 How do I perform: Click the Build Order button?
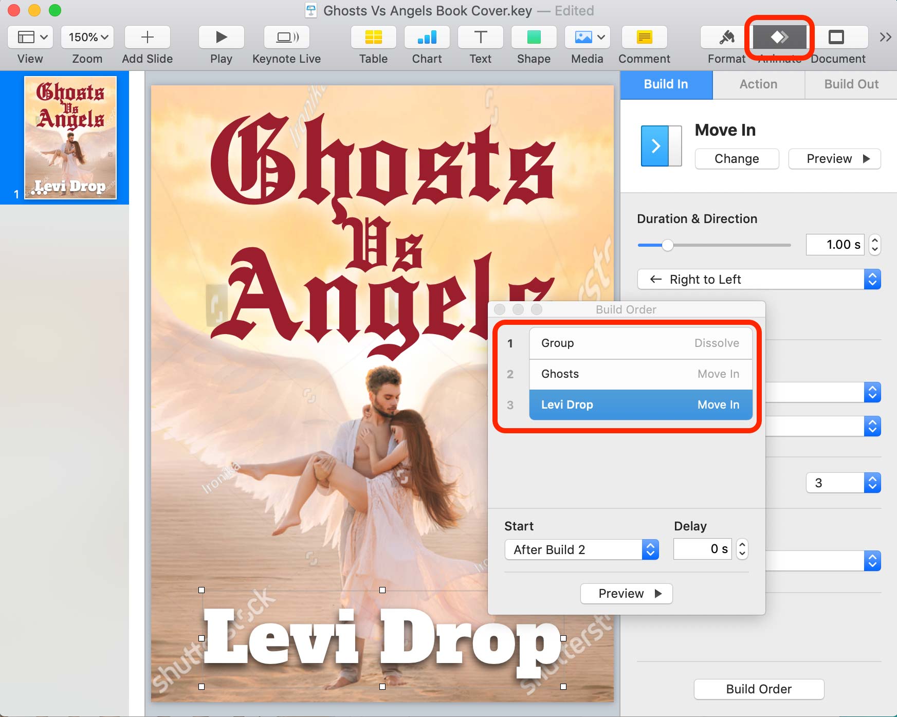(x=759, y=689)
